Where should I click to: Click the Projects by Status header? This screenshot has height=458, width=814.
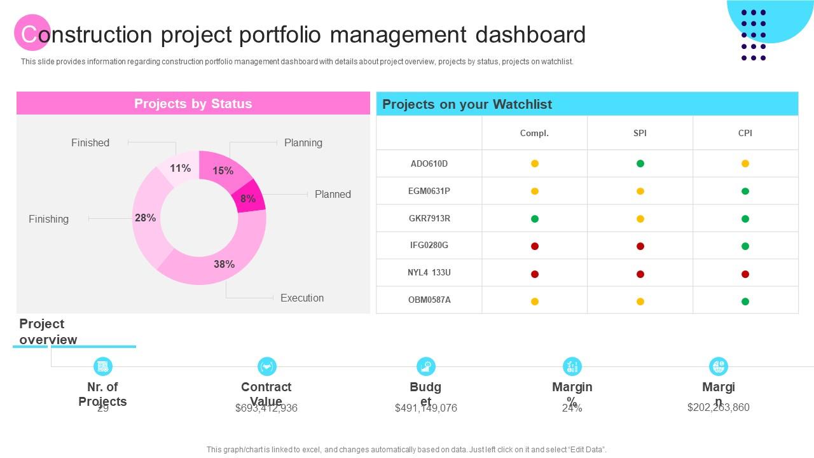193,104
